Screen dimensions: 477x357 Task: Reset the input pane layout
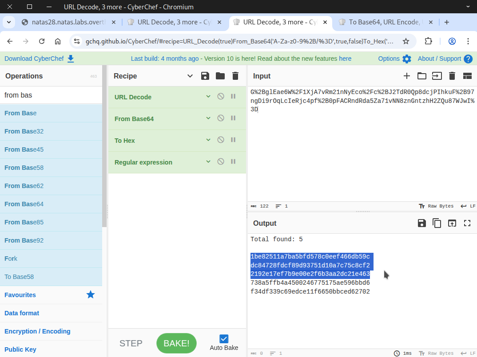tap(467, 76)
